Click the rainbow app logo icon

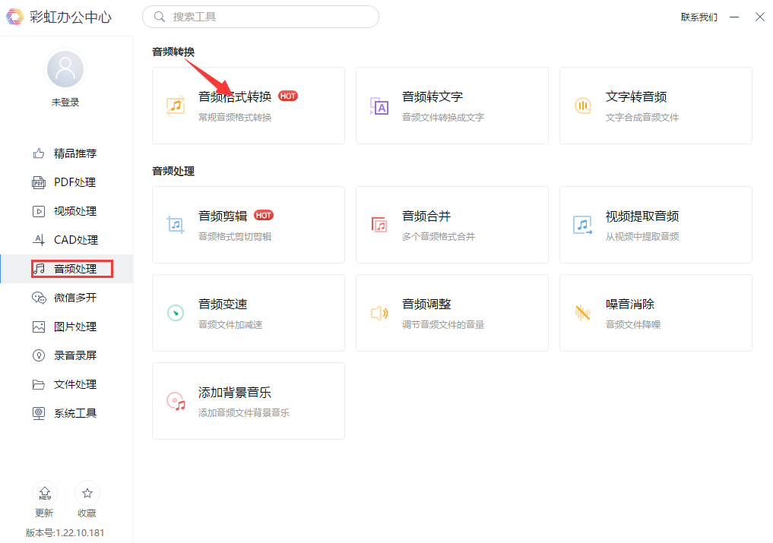[x=14, y=17]
